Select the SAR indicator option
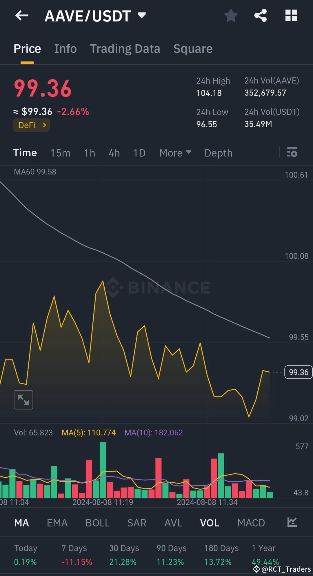313x576 pixels. [136, 523]
